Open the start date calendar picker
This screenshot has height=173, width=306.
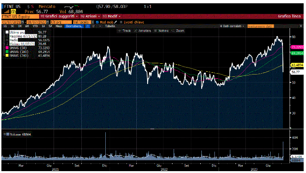23,22
